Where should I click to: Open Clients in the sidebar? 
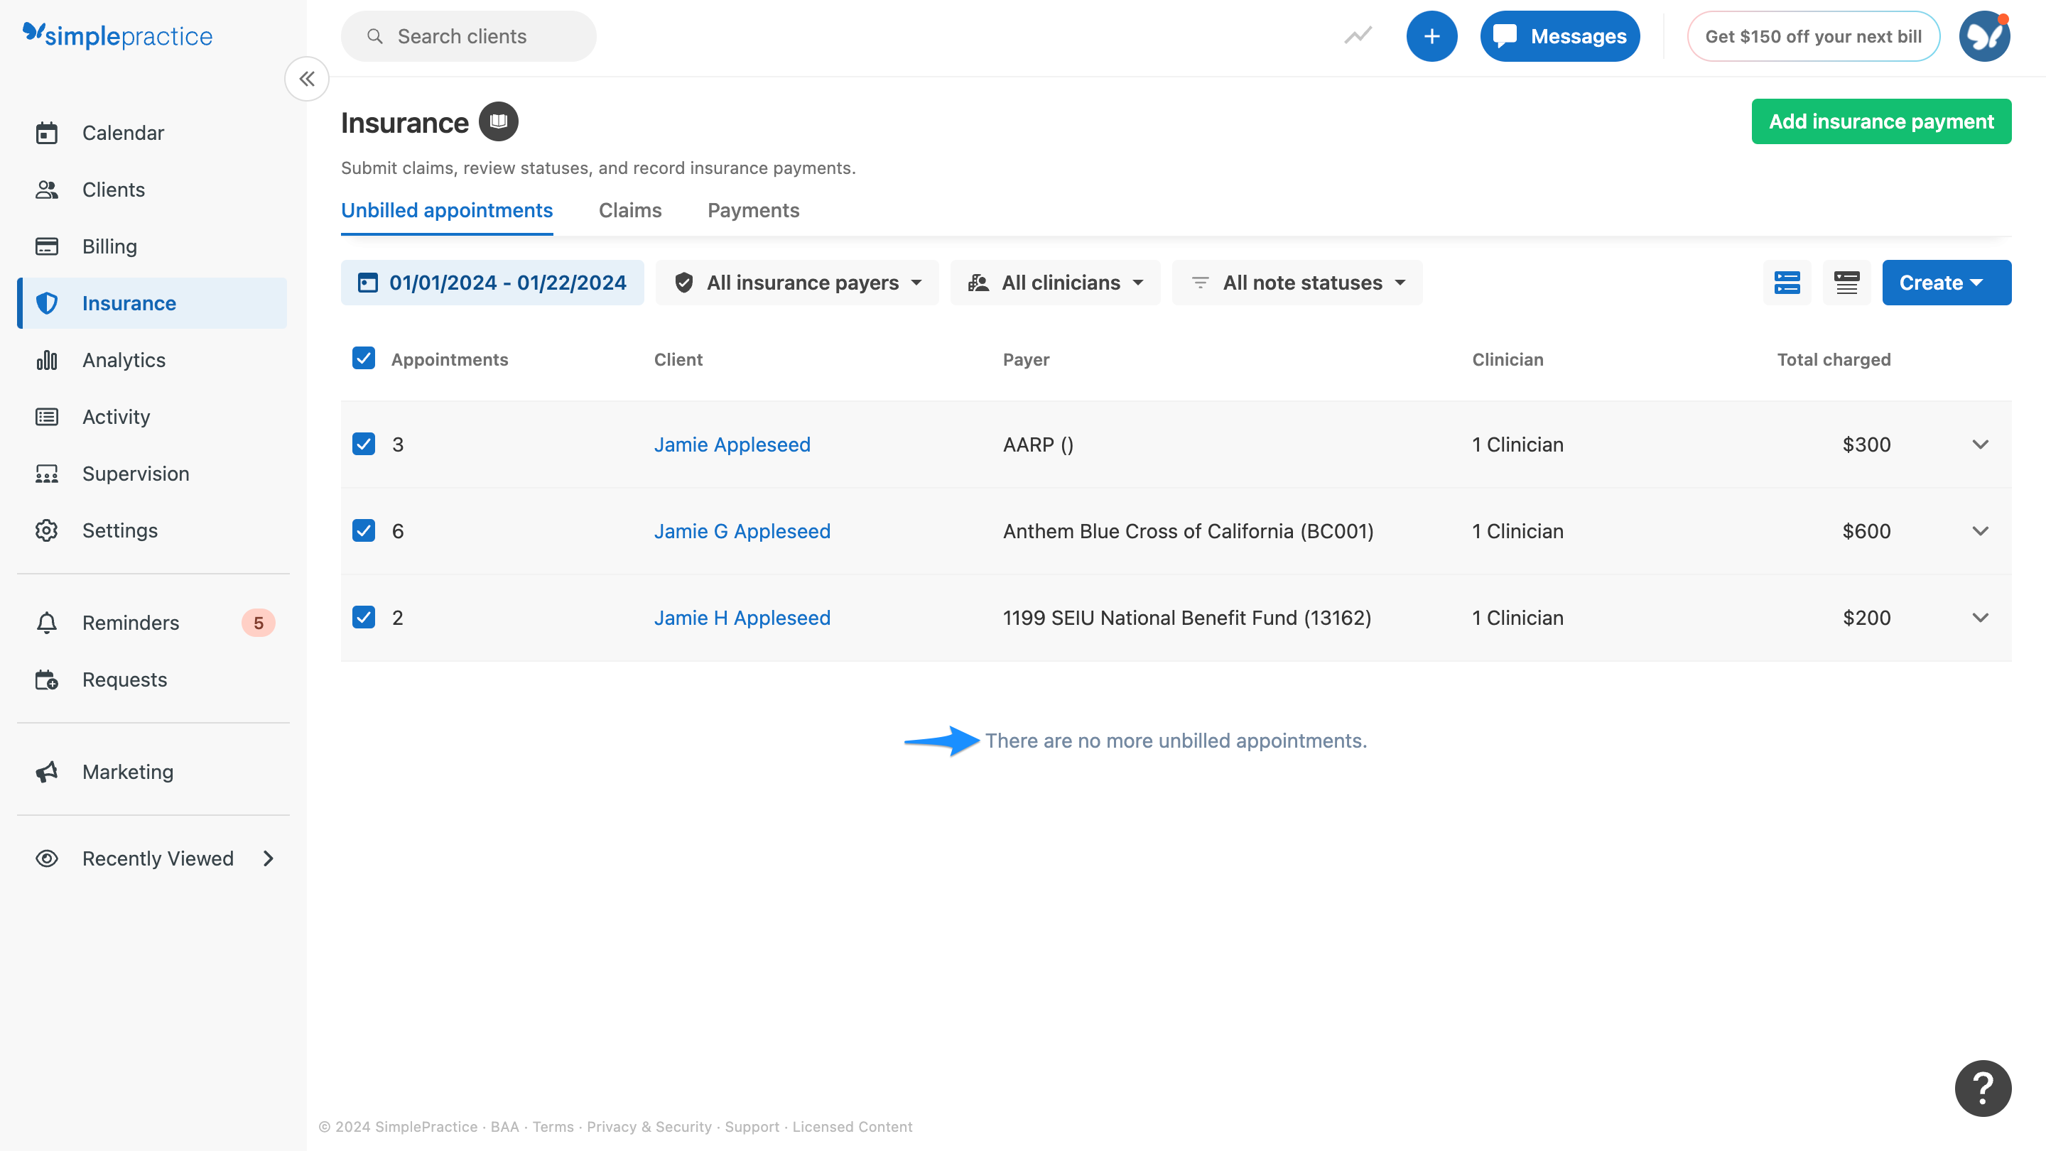click(x=153, y=190)
